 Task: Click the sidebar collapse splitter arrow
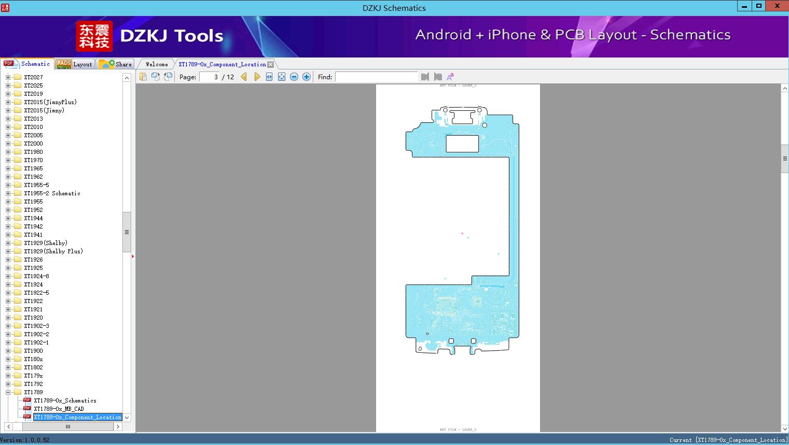pyautogui.click(x=133, y=256)
